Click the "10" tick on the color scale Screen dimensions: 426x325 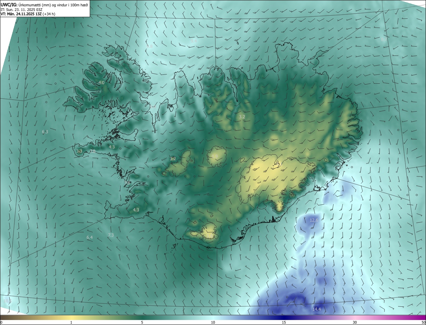pyautogui.click(x=213, y=323)
